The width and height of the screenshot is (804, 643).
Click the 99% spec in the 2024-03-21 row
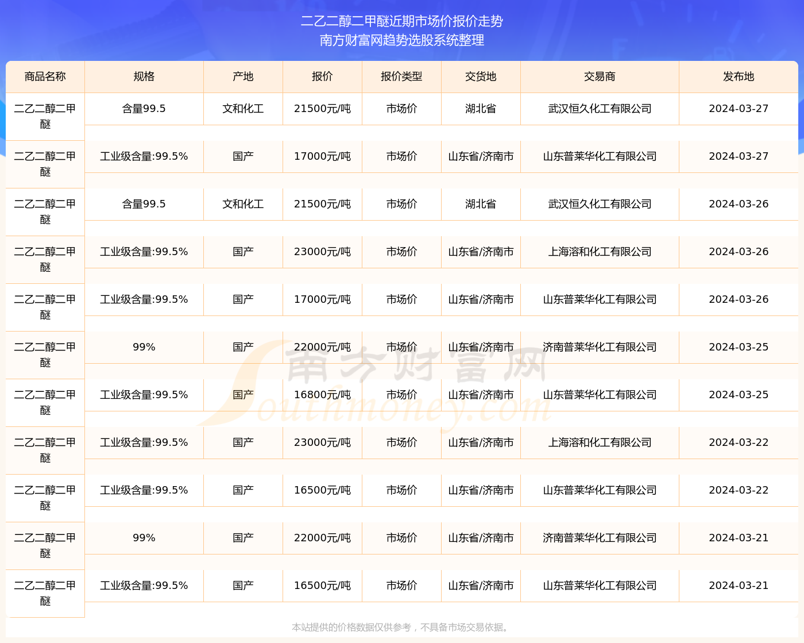(144, 538)
